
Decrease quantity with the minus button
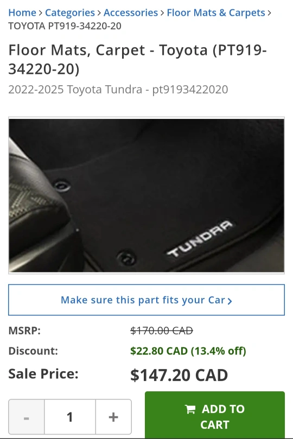click(26, 417)
